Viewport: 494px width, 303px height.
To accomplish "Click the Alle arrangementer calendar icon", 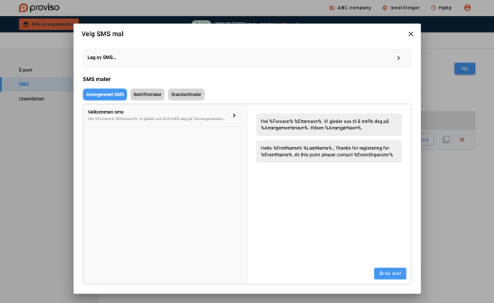I will tap(26, 24).
